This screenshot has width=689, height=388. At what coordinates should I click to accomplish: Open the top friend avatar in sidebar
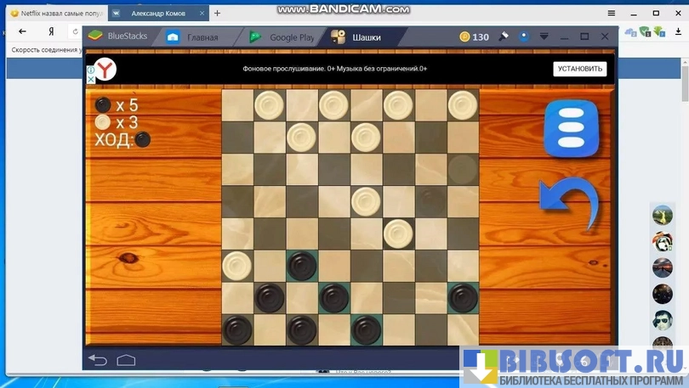(662, 216)
